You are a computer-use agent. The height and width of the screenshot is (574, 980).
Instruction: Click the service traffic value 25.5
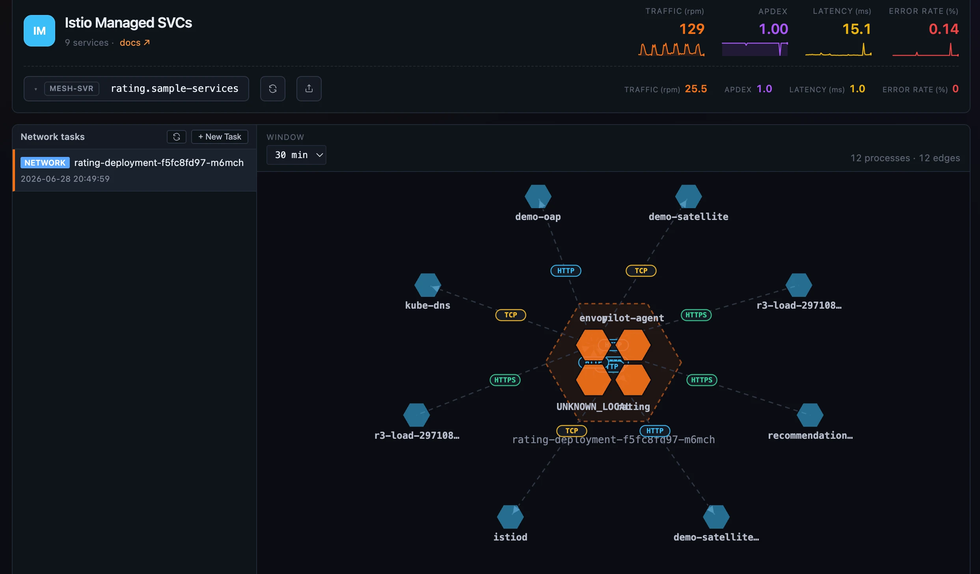click(x=696, y=89)
